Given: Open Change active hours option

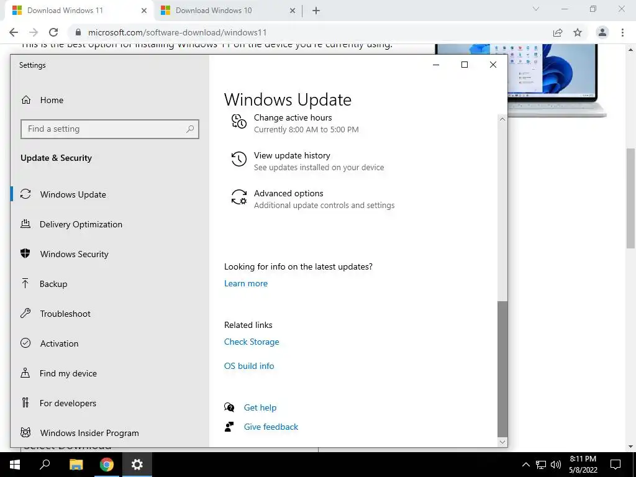Looking at the screenshot, I should click(x=306, y=124).
